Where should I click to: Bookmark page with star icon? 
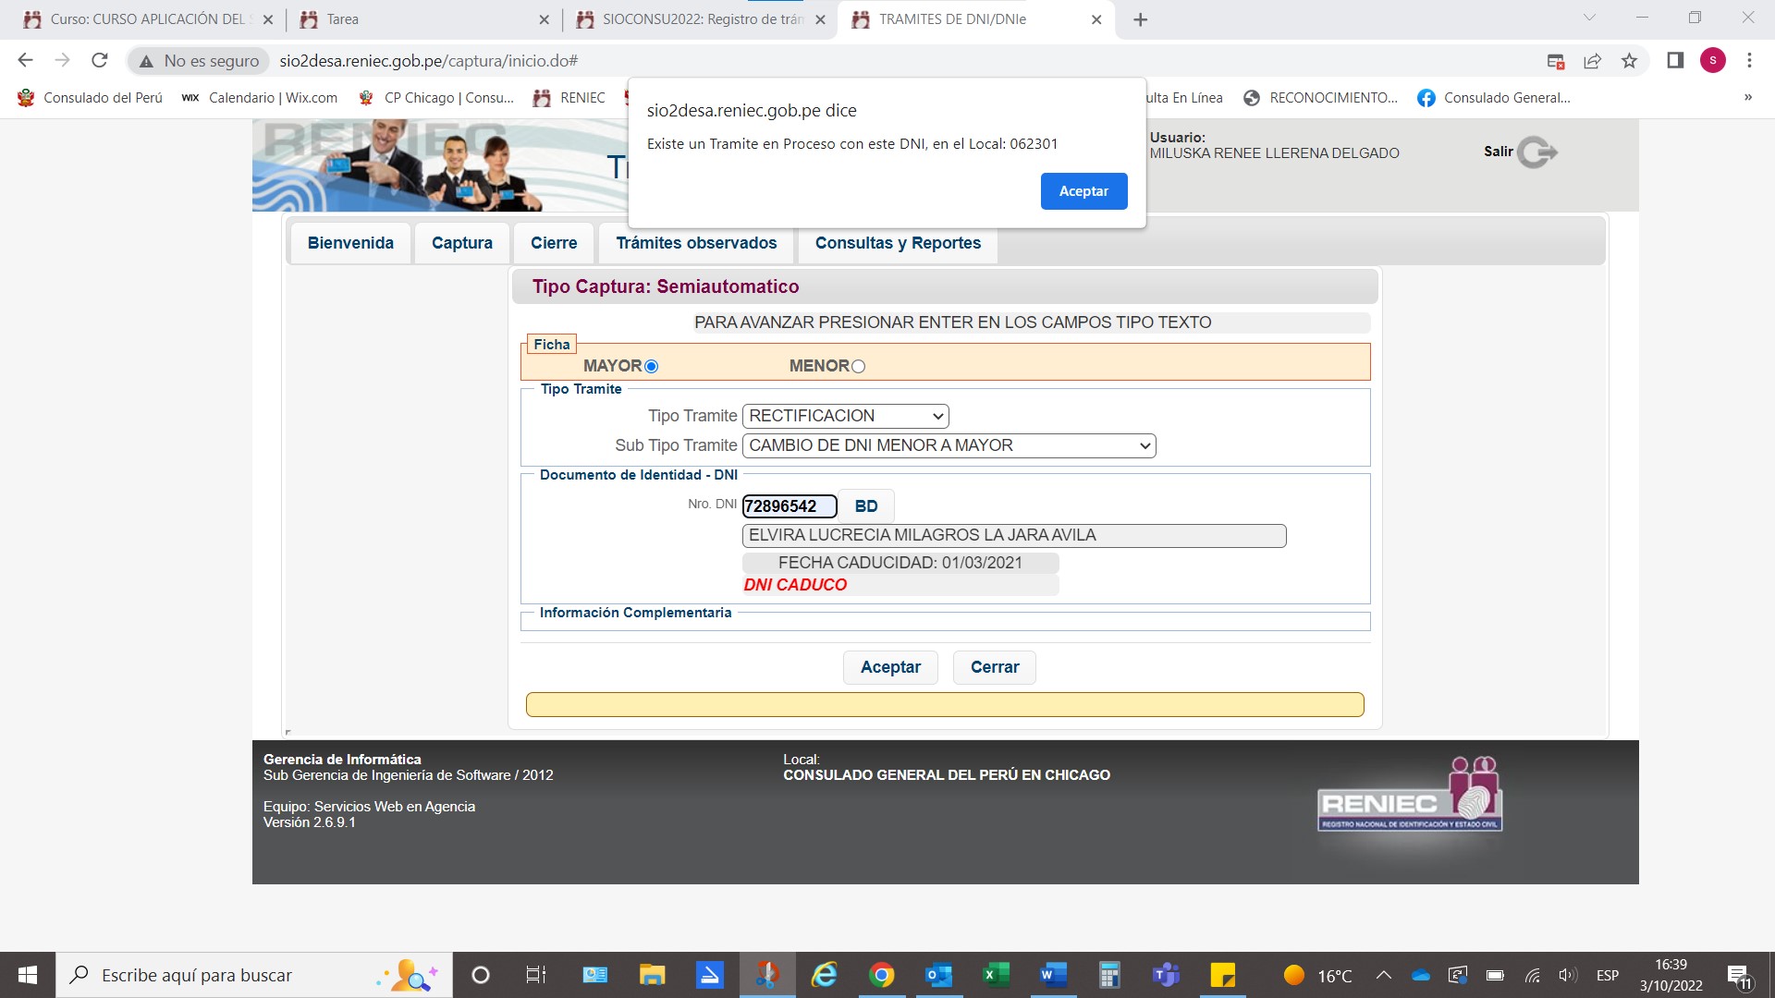point(1629,61)
